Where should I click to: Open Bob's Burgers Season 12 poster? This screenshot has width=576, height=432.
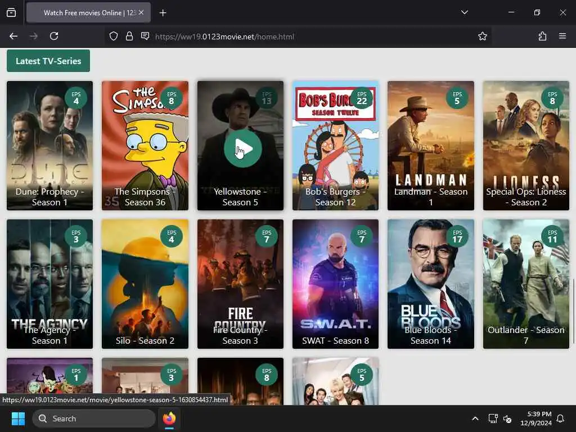pyautogui.click(x=335, y=146)
